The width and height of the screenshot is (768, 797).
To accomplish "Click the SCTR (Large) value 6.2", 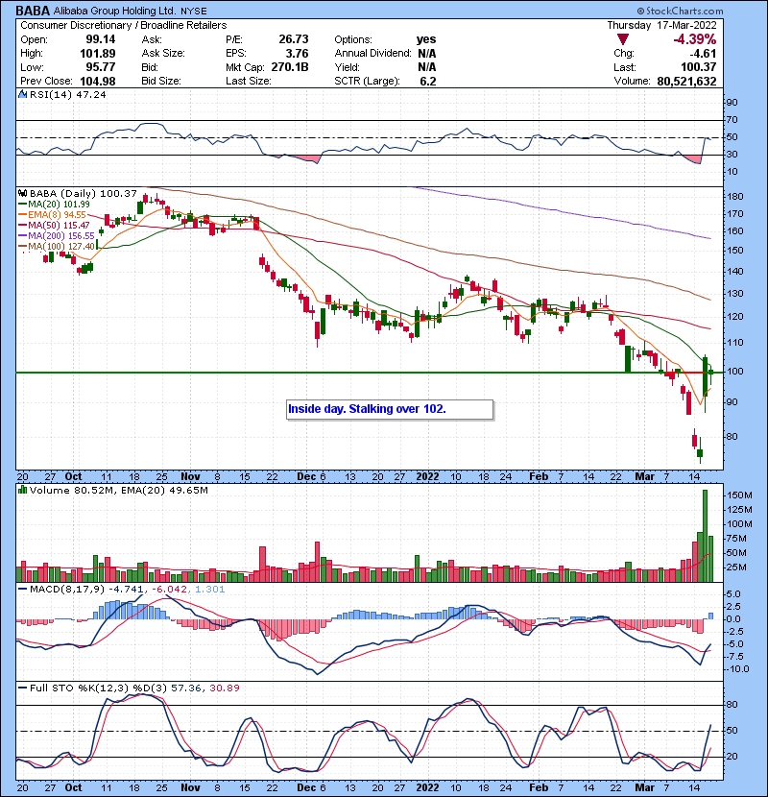I will pos(428,82).
